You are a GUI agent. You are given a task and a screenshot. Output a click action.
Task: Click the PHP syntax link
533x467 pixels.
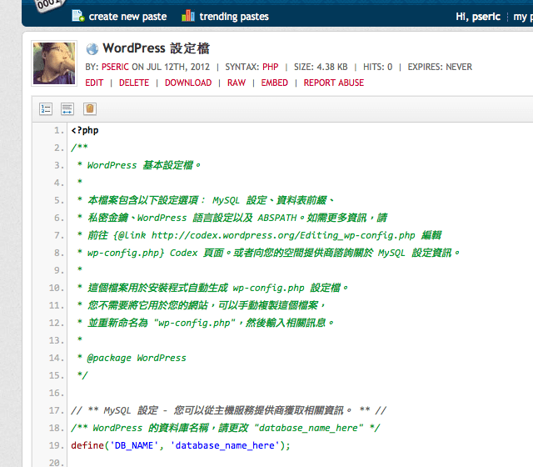(x=270, y=67)
